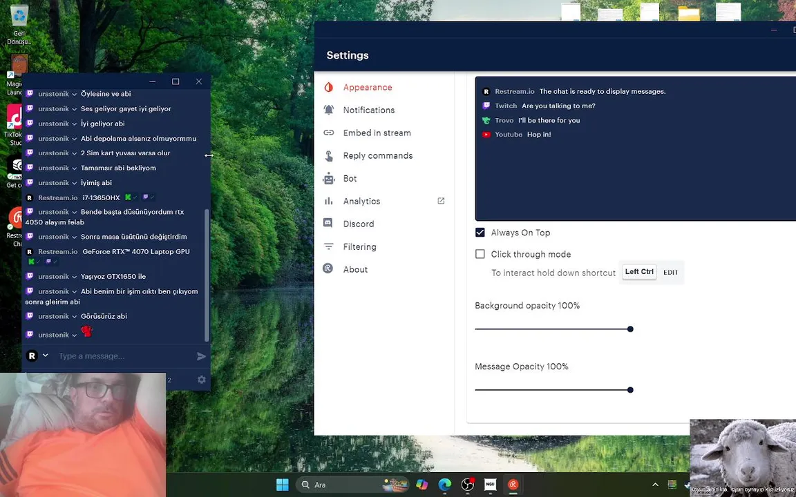Click the Embed in stream link icon
The width and height of the screenshot is (796, 497).
click(328, 133)
